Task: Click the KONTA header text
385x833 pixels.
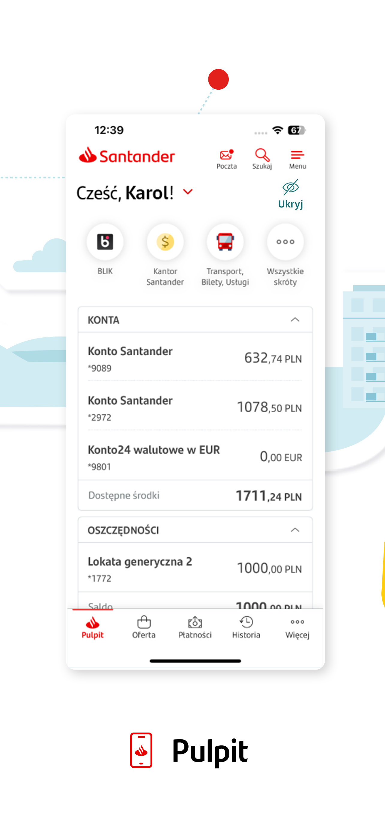Action: pyautogui.click(x=103, y=320)
